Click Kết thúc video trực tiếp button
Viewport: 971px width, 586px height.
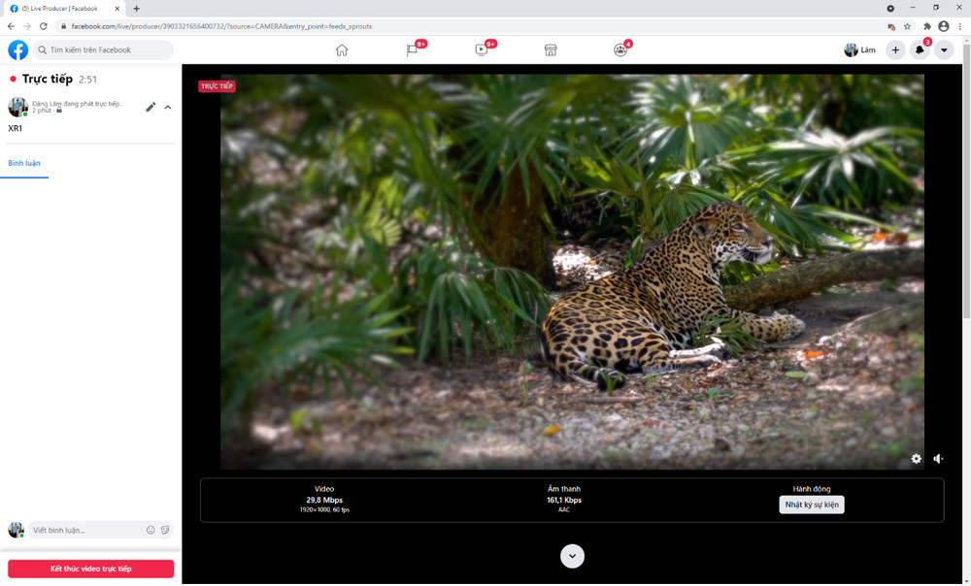click(91, 569)
